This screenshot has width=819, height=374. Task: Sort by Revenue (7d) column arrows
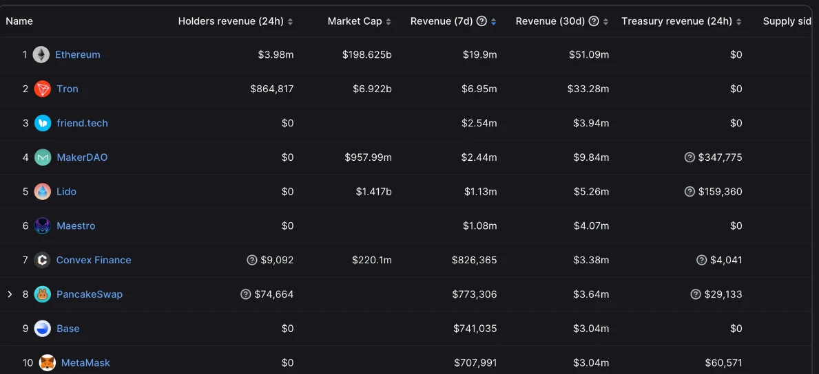click(494, 22)
